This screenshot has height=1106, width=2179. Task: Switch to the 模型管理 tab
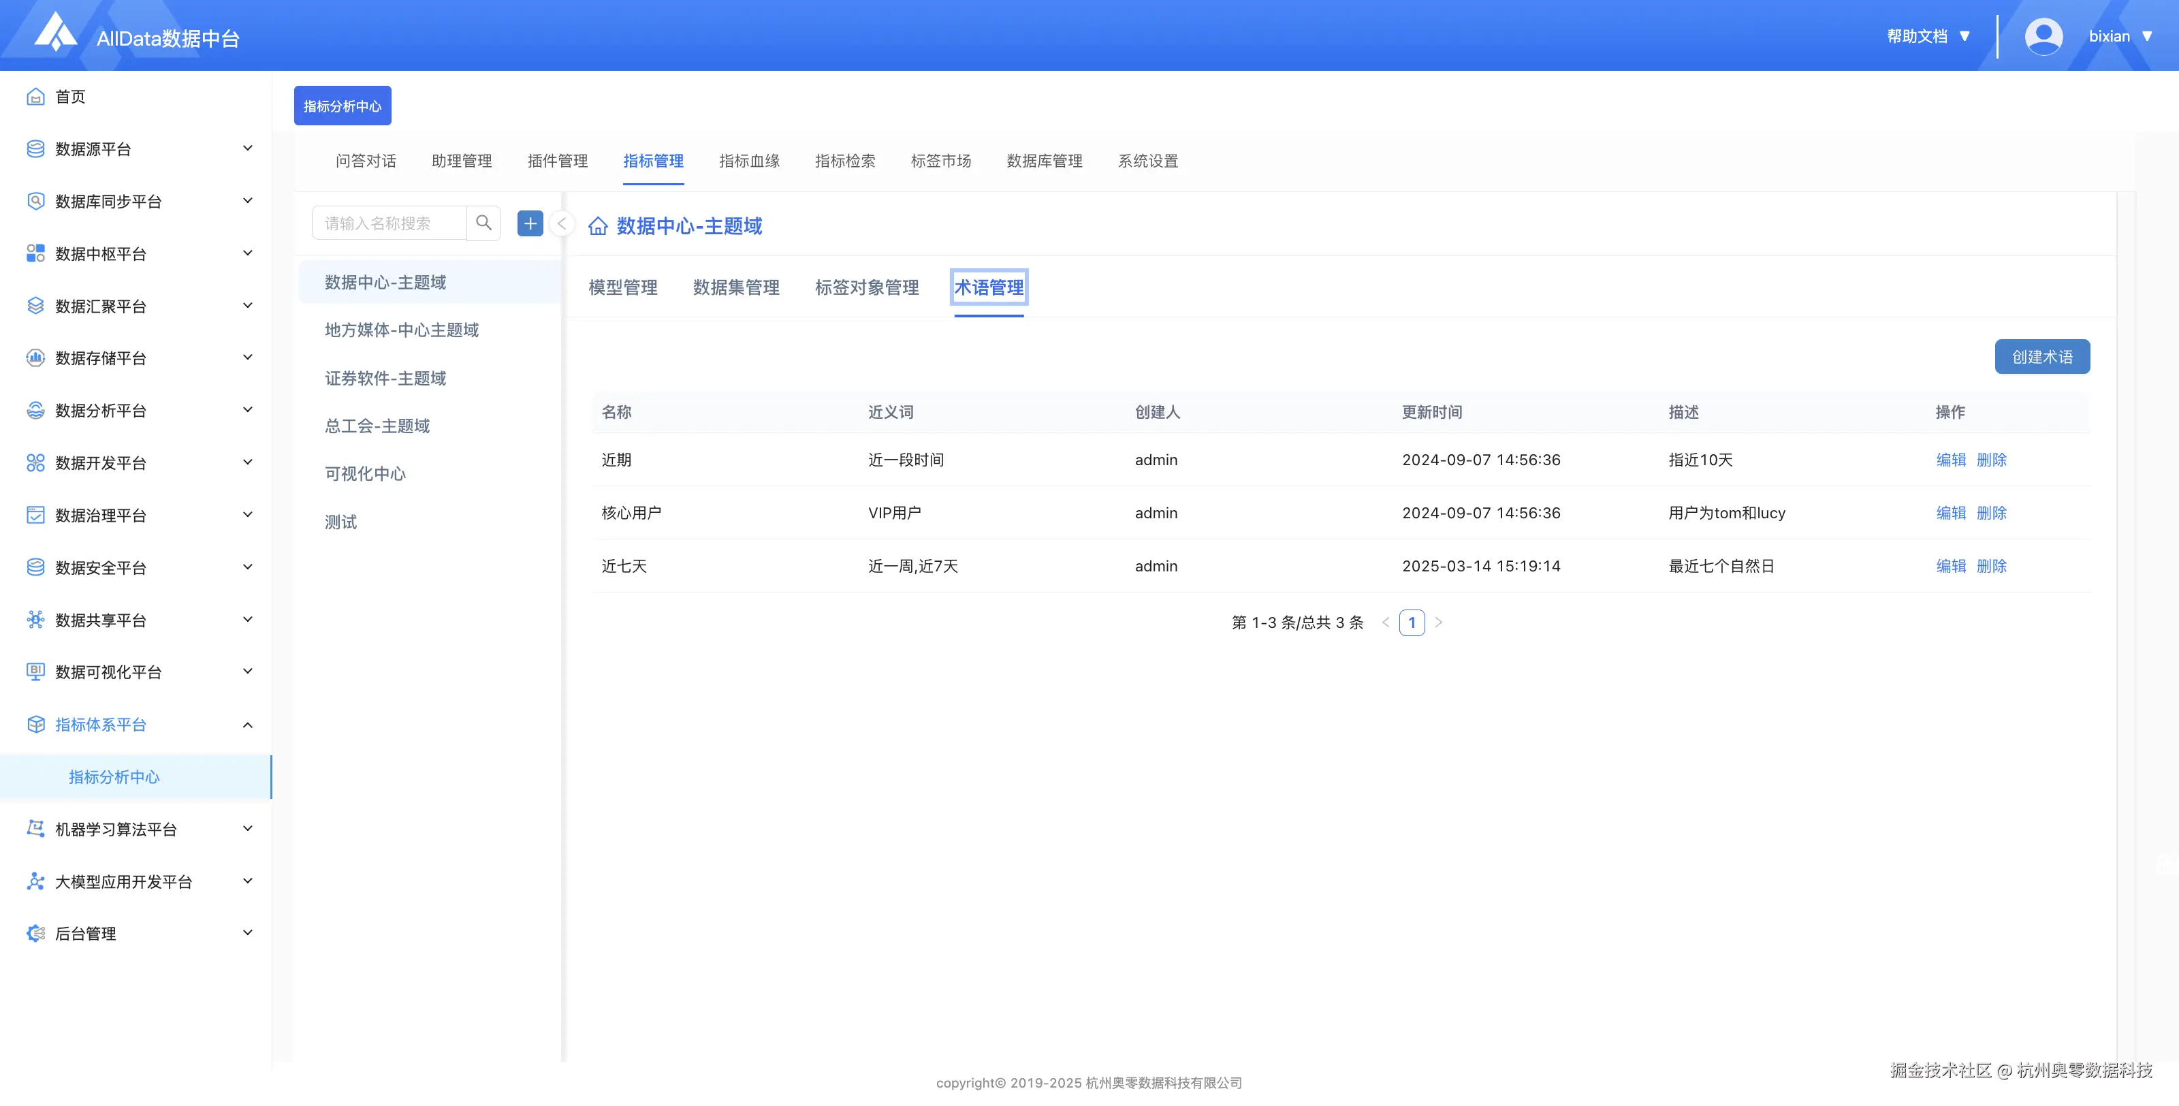(x=622, y=287)
